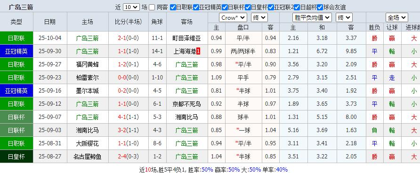This screenshot has height=173, width=420.
Task: Click the 胜负 column header
Action: click(374, 27)
